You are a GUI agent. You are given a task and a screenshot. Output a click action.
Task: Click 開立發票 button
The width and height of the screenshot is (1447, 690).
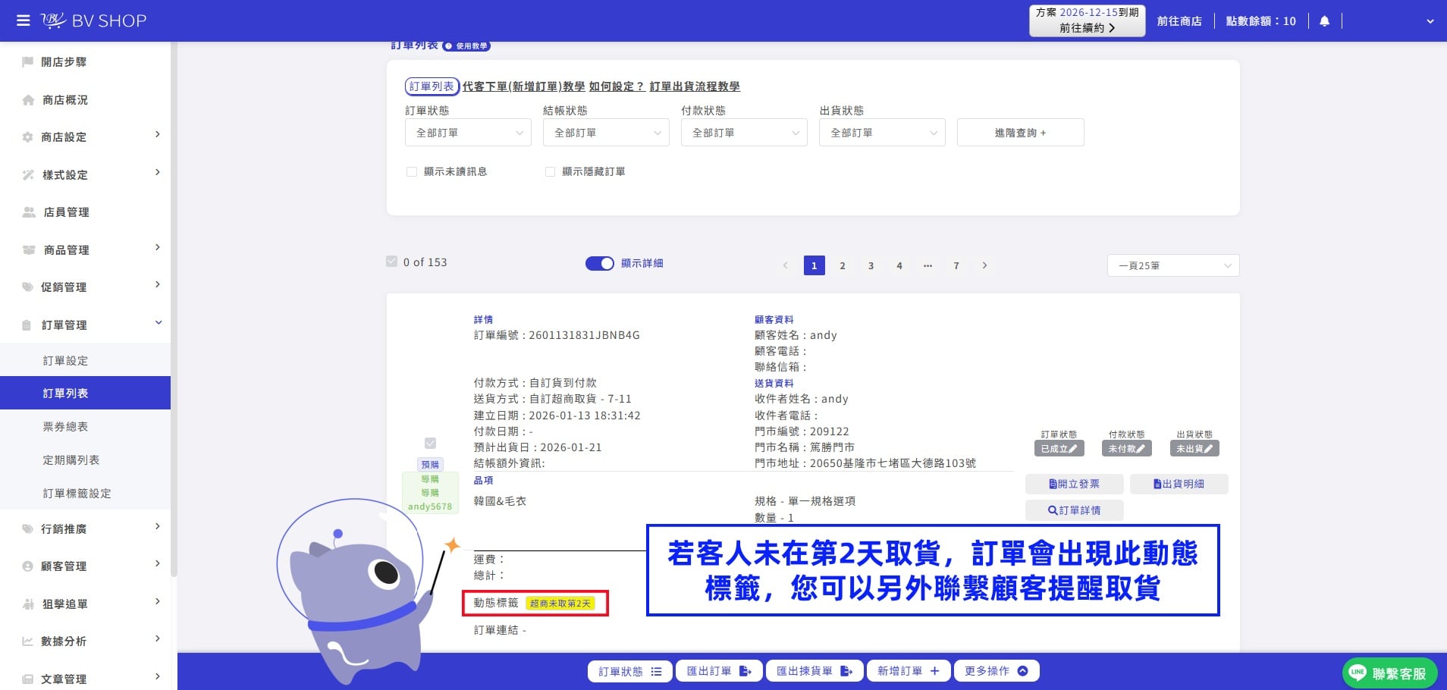tap(1074, 484)
